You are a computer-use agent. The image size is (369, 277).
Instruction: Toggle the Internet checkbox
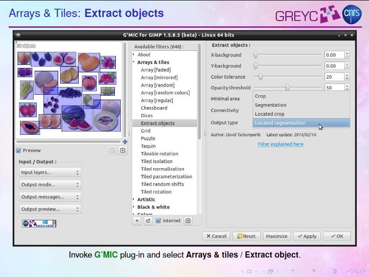pos(158,221)
